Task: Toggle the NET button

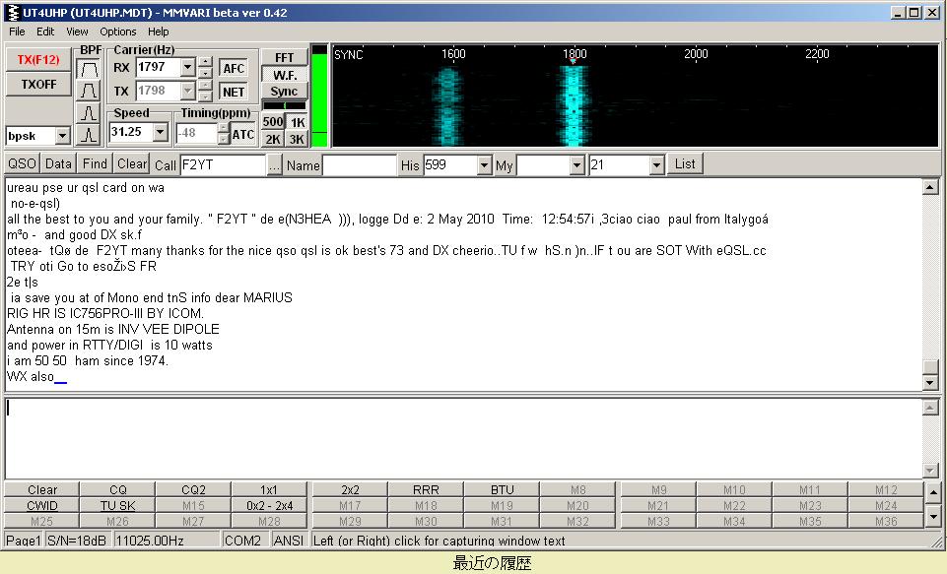Action: click(x=234, y=92)
